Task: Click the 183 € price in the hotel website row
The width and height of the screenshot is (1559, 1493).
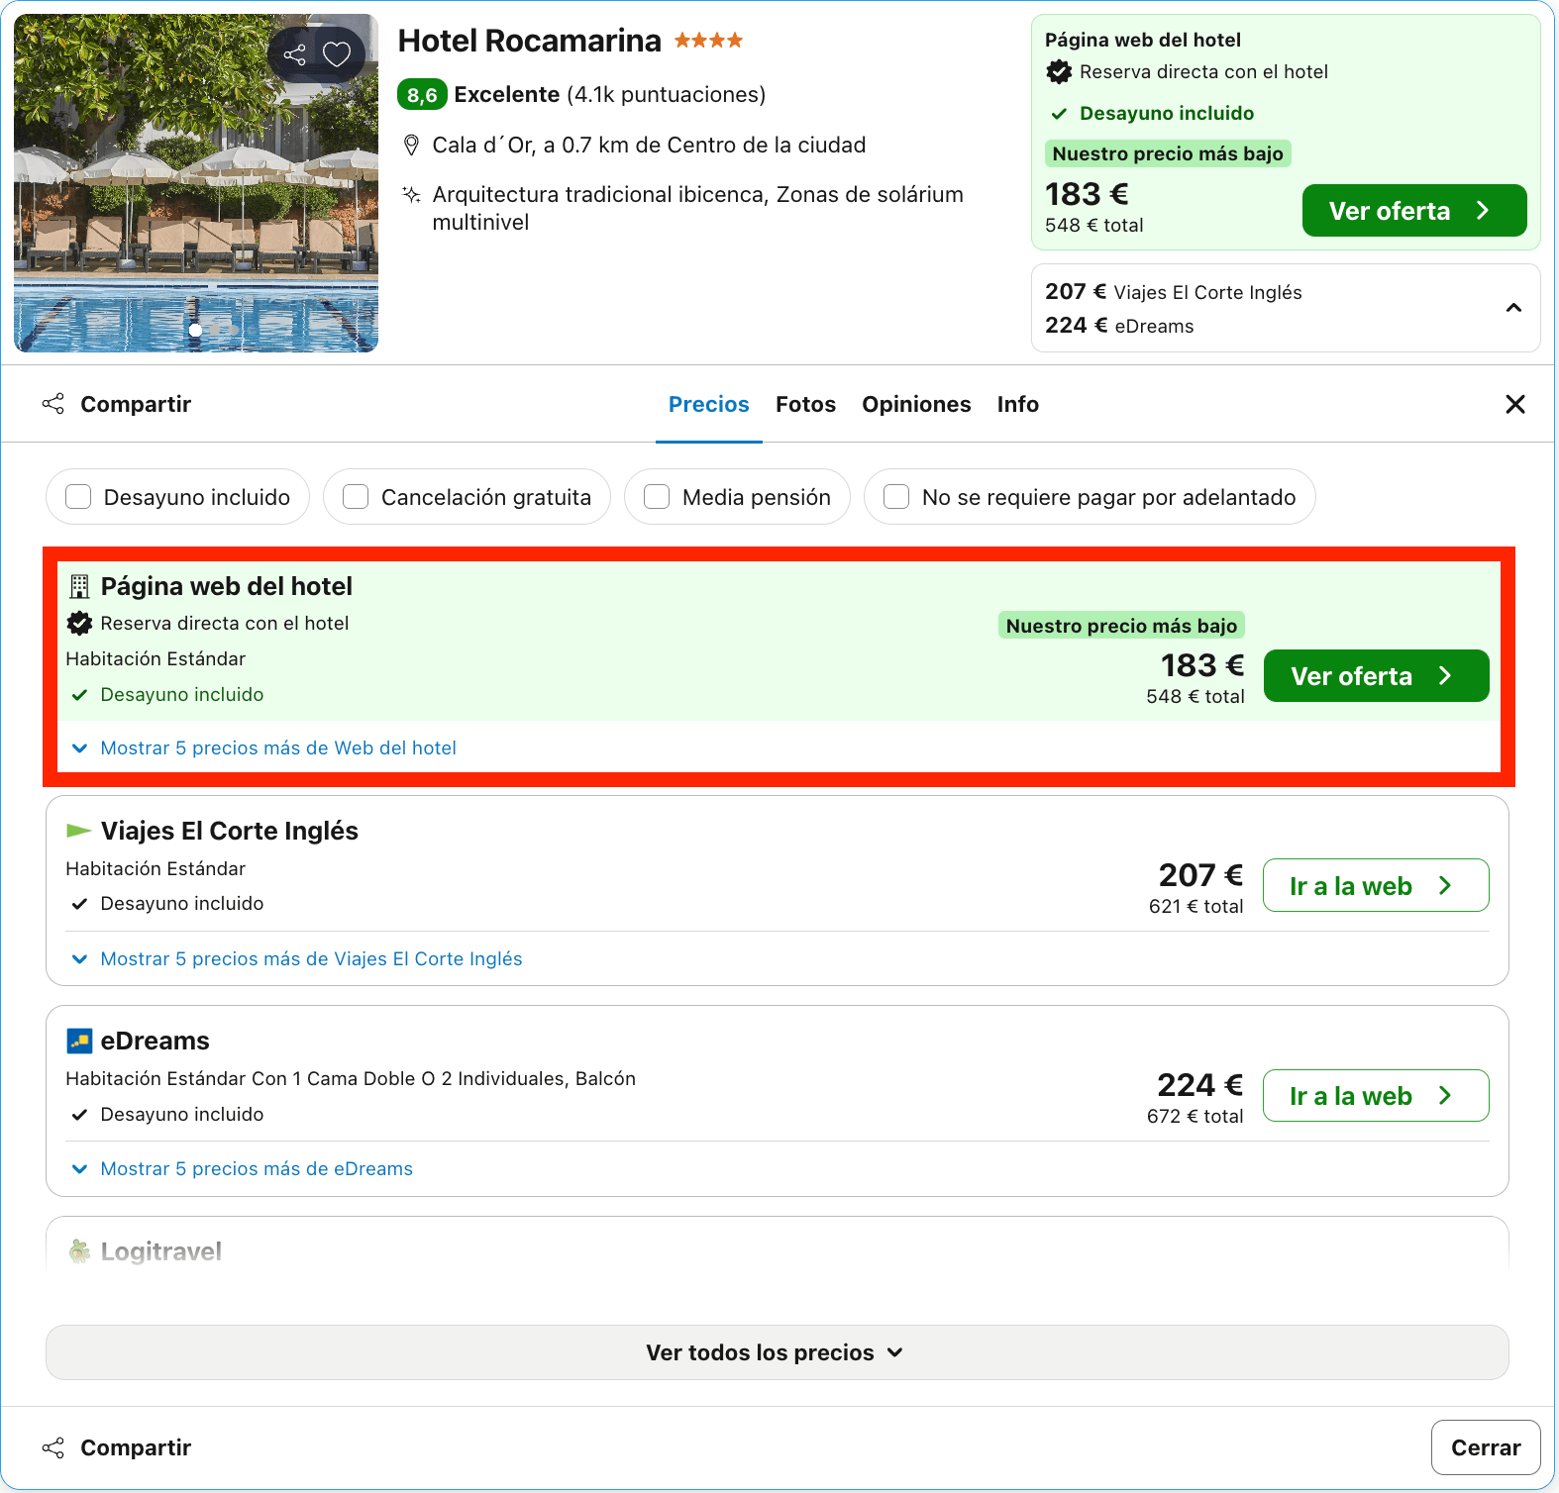Action: point(1202,665)
